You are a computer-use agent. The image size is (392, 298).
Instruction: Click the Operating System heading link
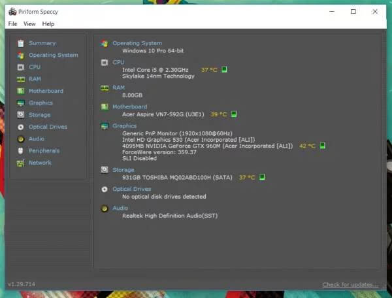(x=137, y=43)
